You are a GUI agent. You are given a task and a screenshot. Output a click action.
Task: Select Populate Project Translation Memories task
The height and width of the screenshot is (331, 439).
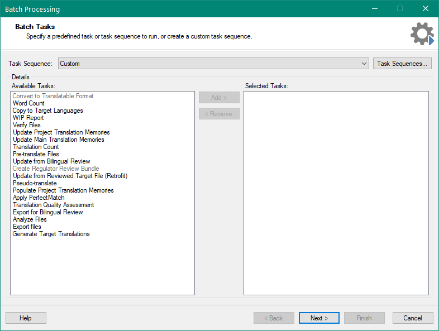tap(63, 190)
